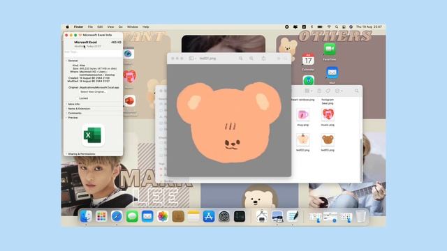447x251 pixels.
Task: Click the Select New Original button
Action: [93, 92]
